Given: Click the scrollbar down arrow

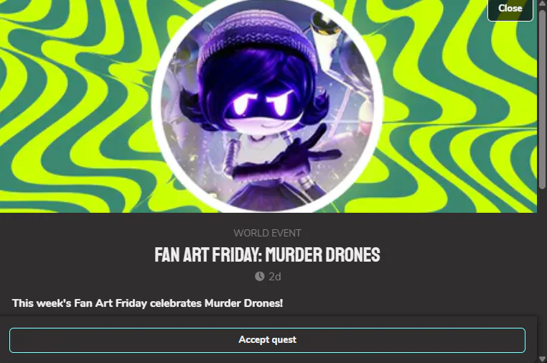Looking at the screenshot, I should pyautogui.click(x=542, y=359).
